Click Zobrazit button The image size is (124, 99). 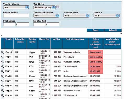pos(113,30)
